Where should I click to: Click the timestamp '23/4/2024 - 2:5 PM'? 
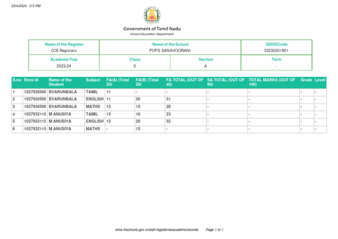pos(26,6)
